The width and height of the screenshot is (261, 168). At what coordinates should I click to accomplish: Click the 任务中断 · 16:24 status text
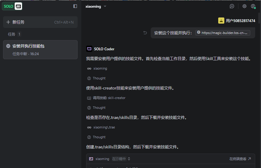pos(26,54)
